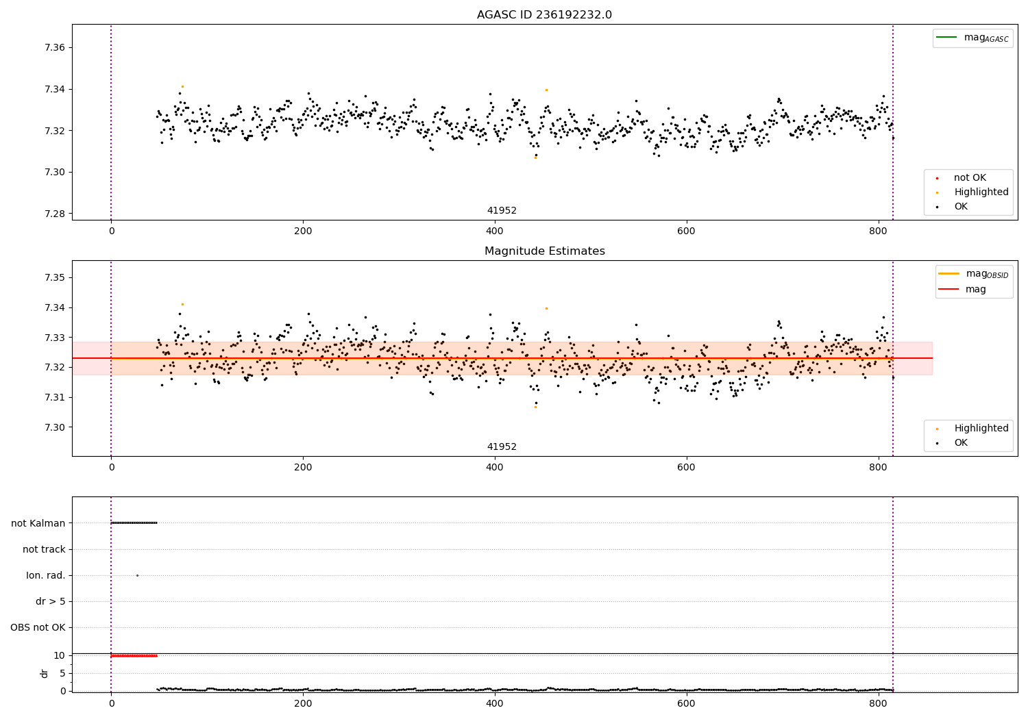Click the dr axis tick 10

click(x=60, y=655)
